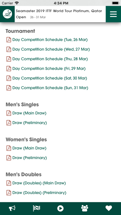The height and width of the screenshot is (215, 121).
Task: Open Day Competition Schedule (Wed, 27 Mar)
Action: click(51, 49)
